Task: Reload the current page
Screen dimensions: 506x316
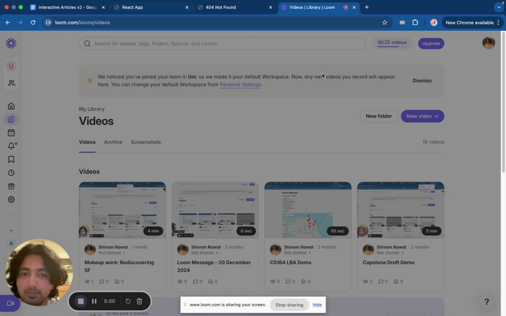Action: (33, 23)
